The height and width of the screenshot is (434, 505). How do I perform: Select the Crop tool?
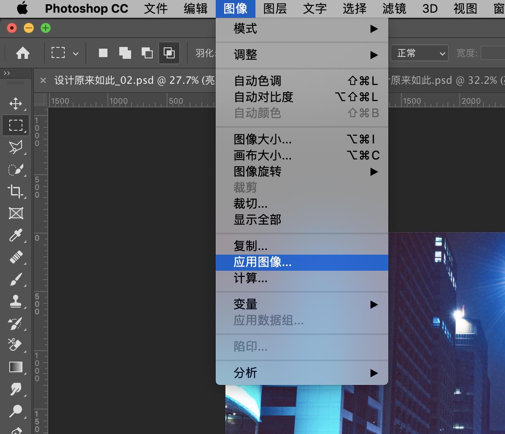[x=16, y=191]
